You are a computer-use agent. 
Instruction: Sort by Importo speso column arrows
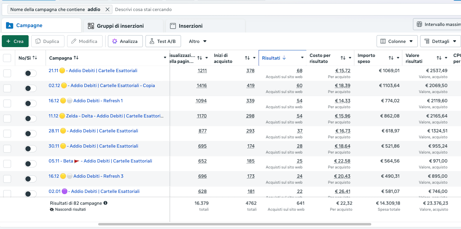click(x=391, y=58)
